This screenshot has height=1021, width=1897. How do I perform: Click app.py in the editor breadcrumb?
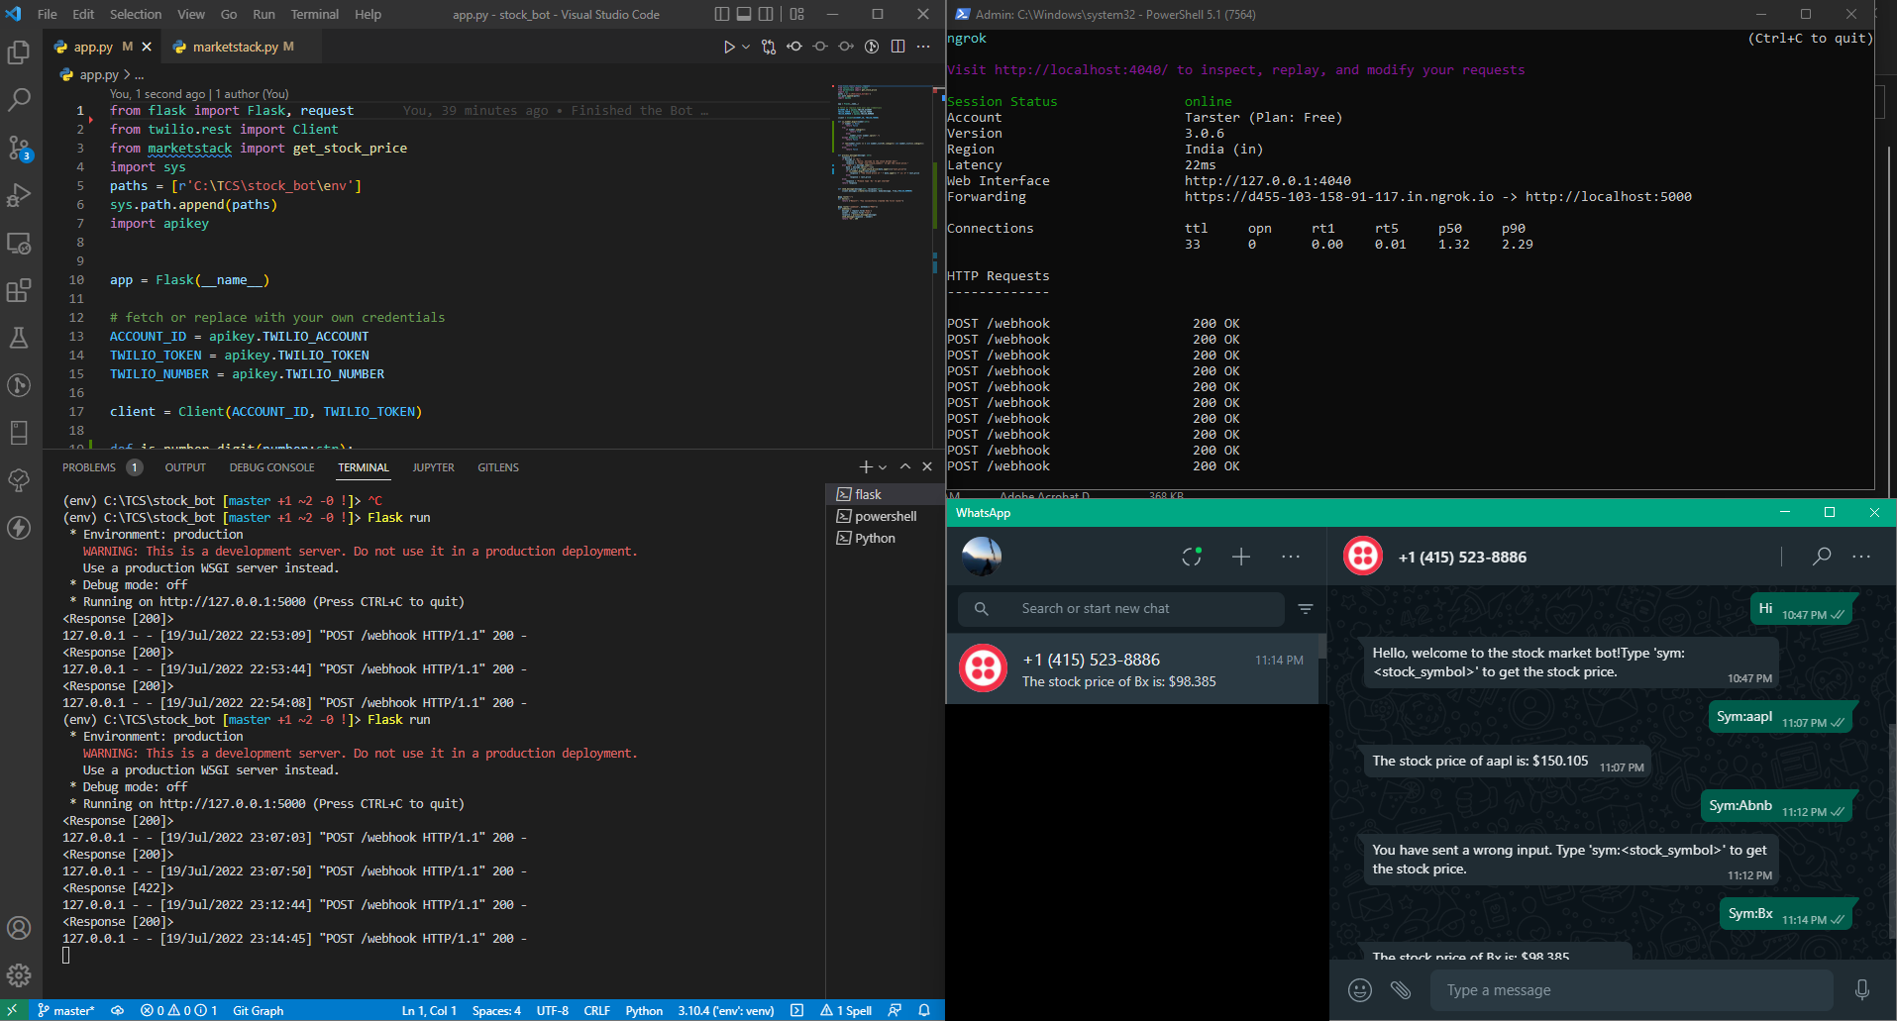pos(98,74)
